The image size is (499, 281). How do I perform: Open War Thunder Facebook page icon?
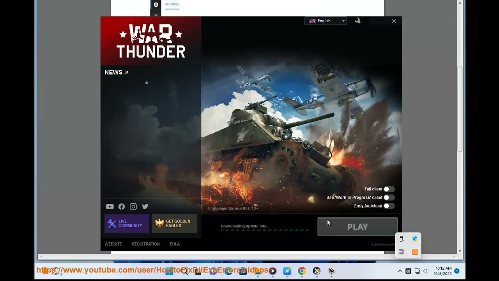pyautogui.click(x=122, y=206)
